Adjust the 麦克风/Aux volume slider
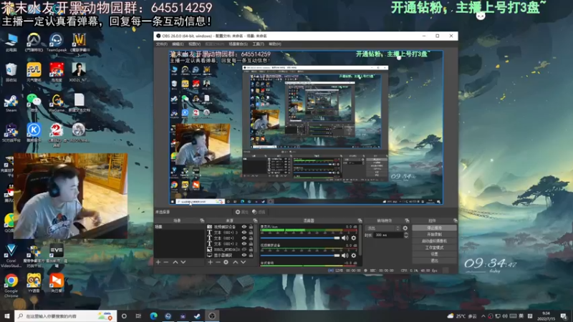Screen dimensions: 573x322 pos(300,238)
